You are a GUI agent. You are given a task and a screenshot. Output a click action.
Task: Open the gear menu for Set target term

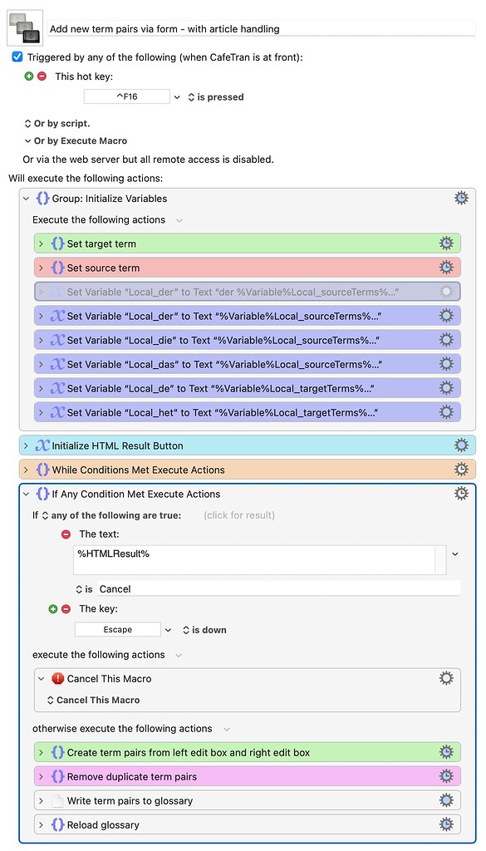pyautogui.click(x=446, y=243)
